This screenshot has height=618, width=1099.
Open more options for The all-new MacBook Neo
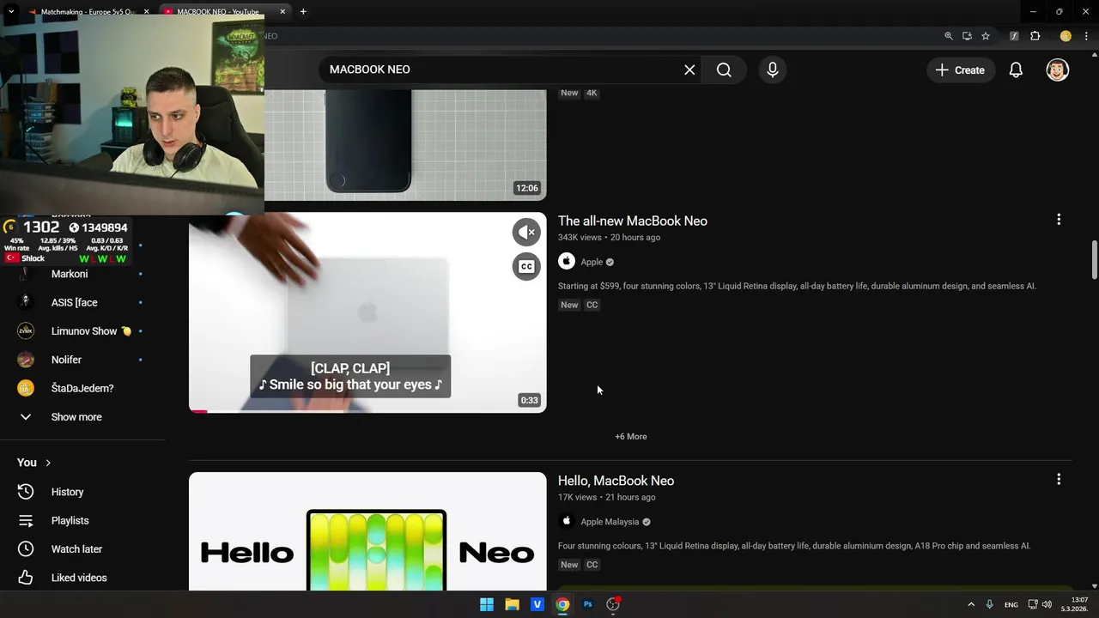pos(1059,220)
